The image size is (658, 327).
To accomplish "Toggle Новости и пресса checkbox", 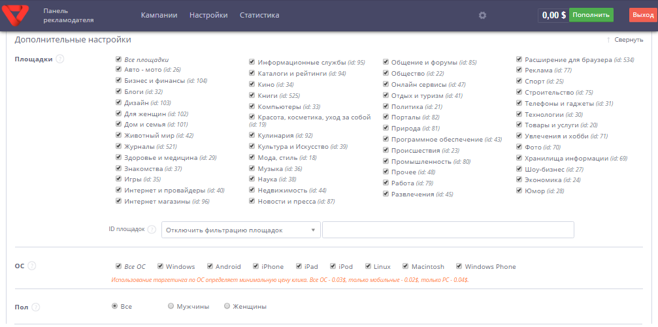I will coord(252,201).
